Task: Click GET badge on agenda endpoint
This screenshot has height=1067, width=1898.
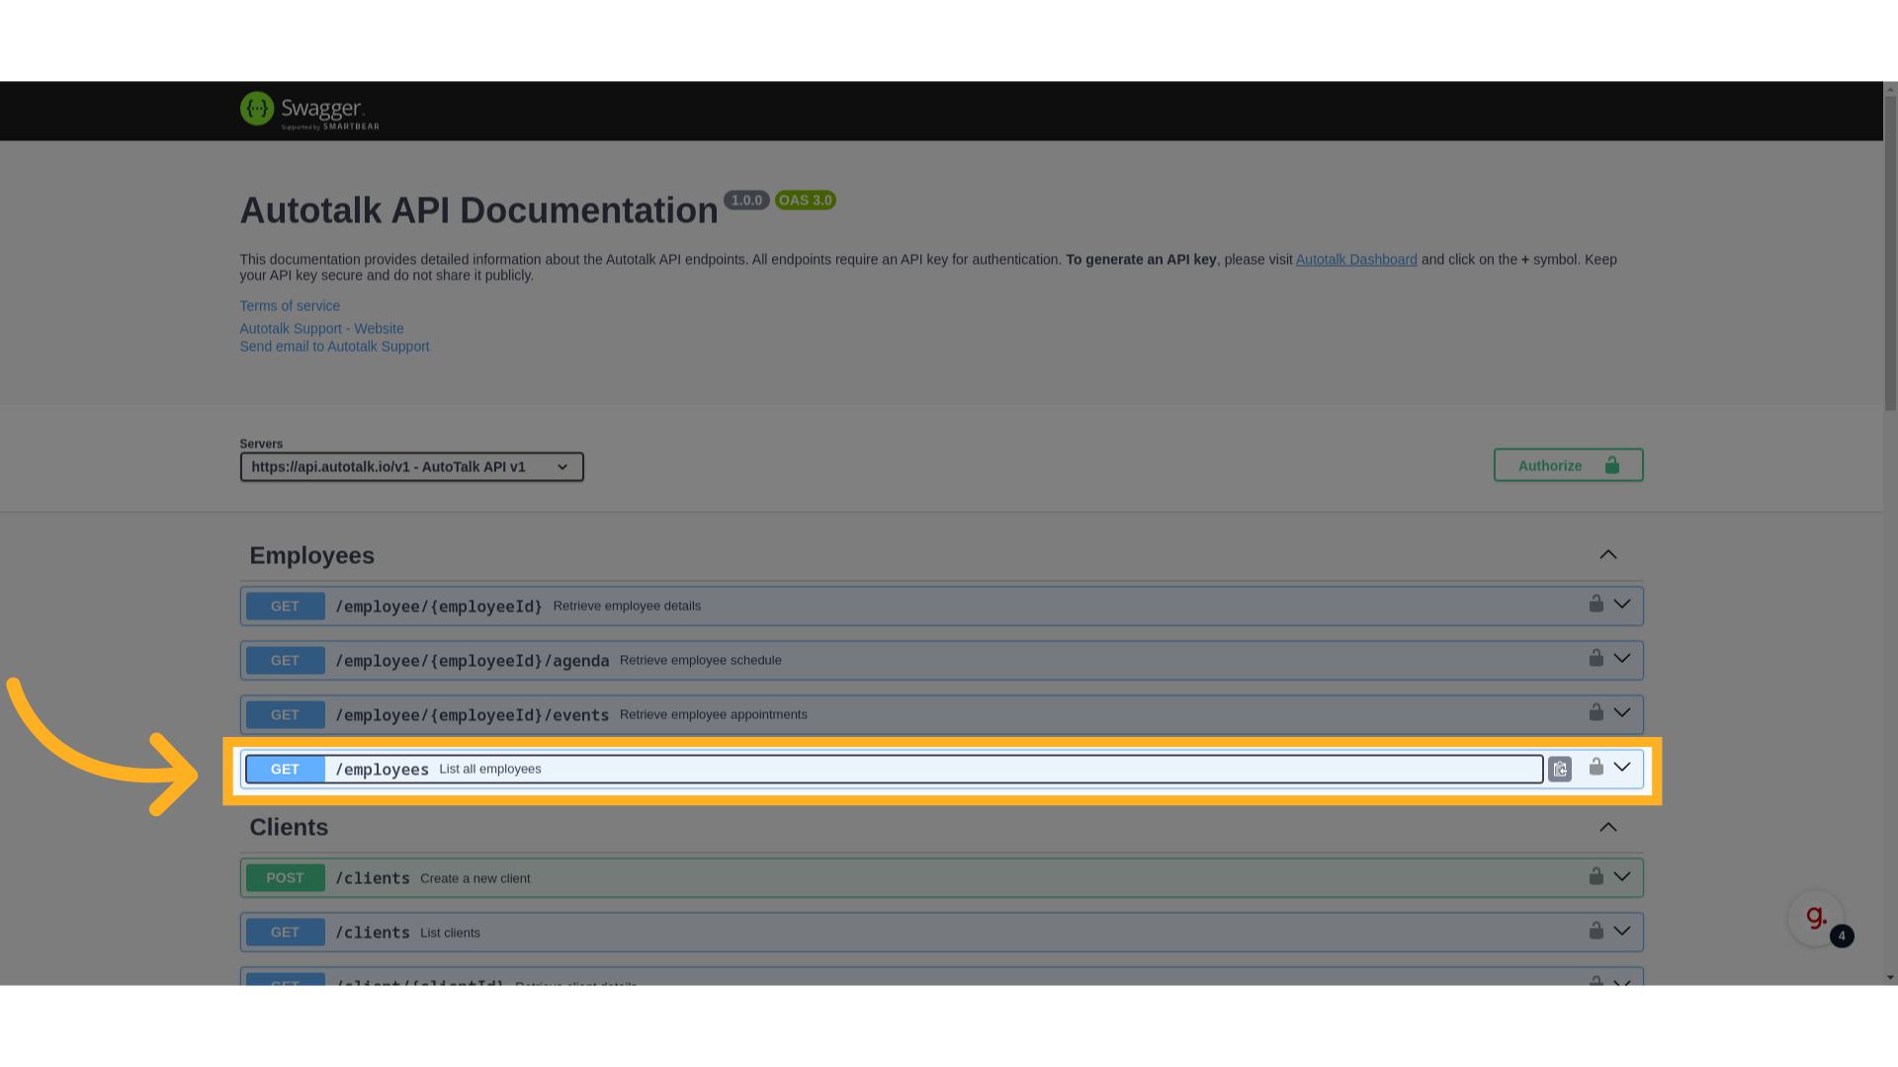Action: pyautogui.click(x=285, y=661)
